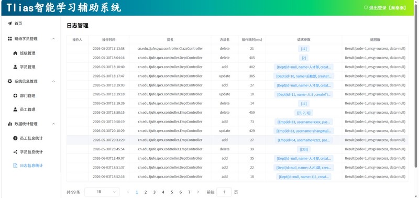Click the 日志管理 page heading
This screenshot has width=419, height=198.
(x=78, y=26)
